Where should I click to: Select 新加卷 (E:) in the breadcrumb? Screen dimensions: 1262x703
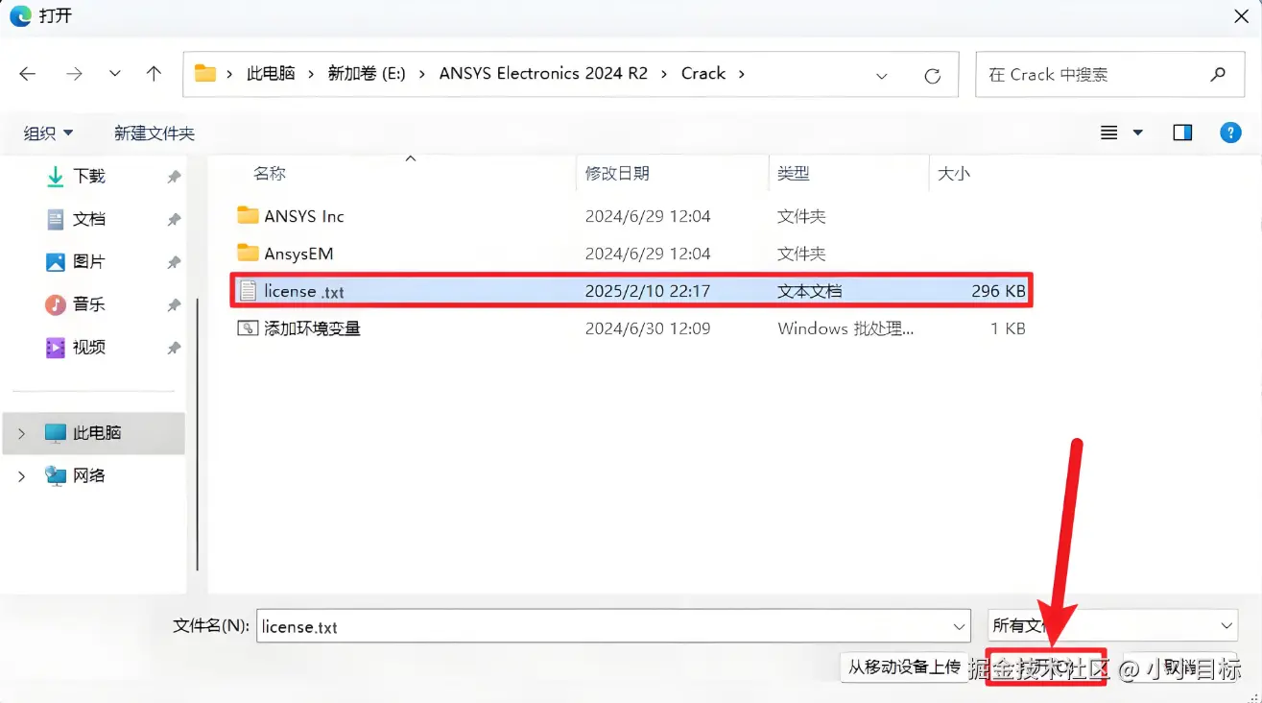point(367,74)
